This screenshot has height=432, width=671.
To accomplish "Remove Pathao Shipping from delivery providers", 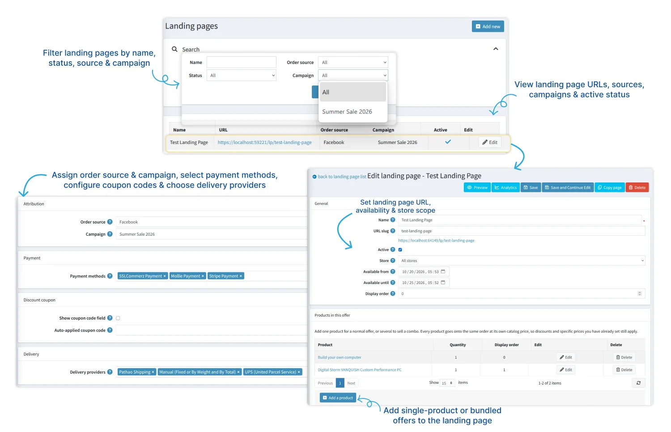I will [x=153, y=372].
